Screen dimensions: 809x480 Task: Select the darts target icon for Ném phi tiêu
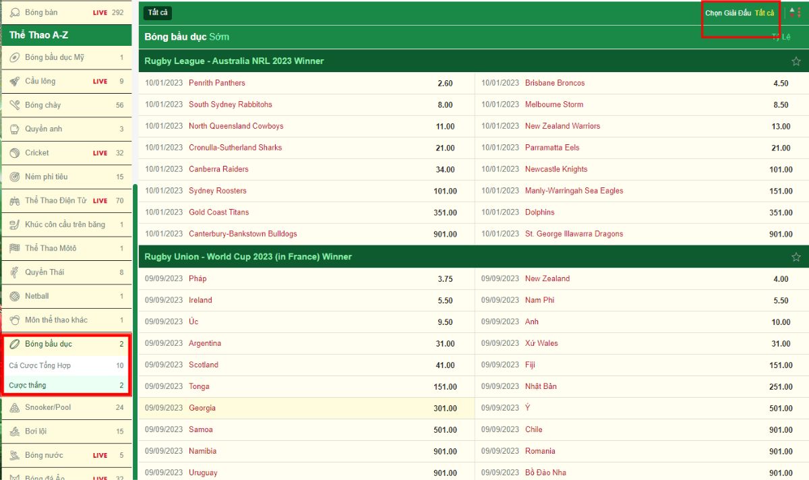(x=14, y=177)
